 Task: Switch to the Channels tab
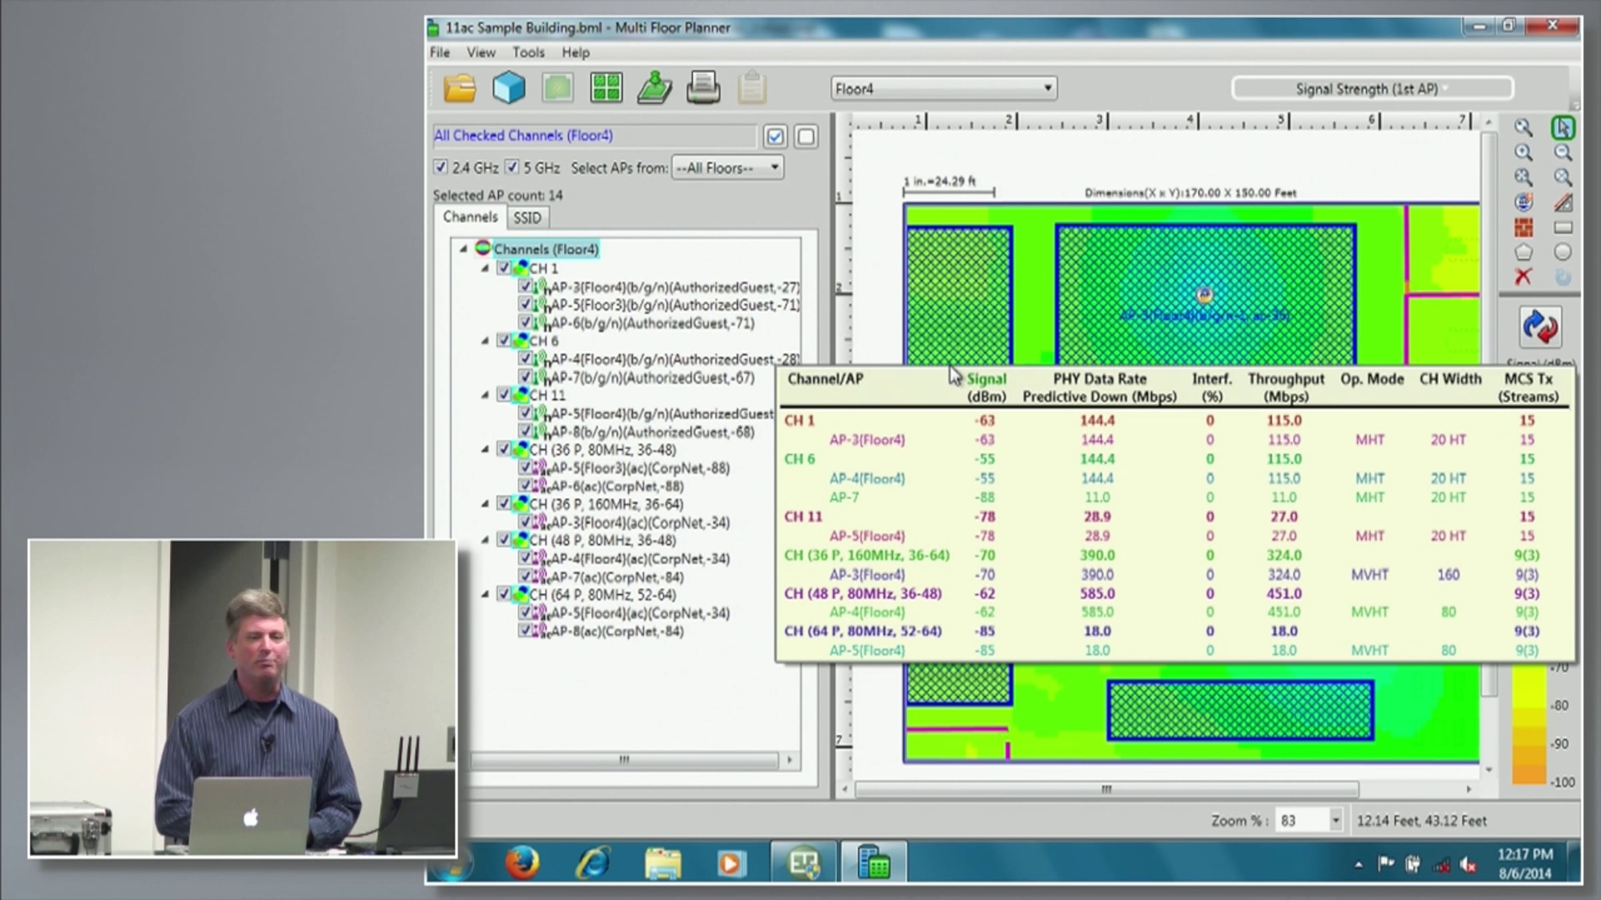click(470, 217)
